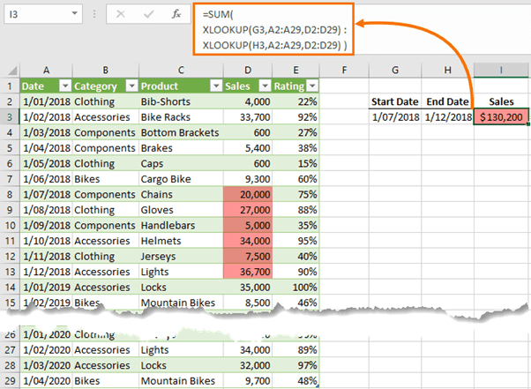Viewport: 531px width, 389px height.
Task: Click the 97% rating cell in row 28
Action: (x=295, y=365)
